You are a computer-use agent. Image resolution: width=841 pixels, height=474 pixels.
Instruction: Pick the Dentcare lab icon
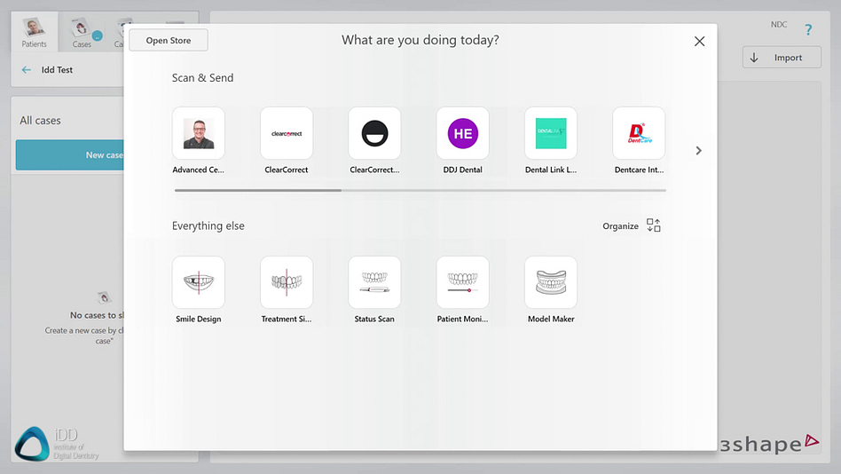(x=639, y=134)
